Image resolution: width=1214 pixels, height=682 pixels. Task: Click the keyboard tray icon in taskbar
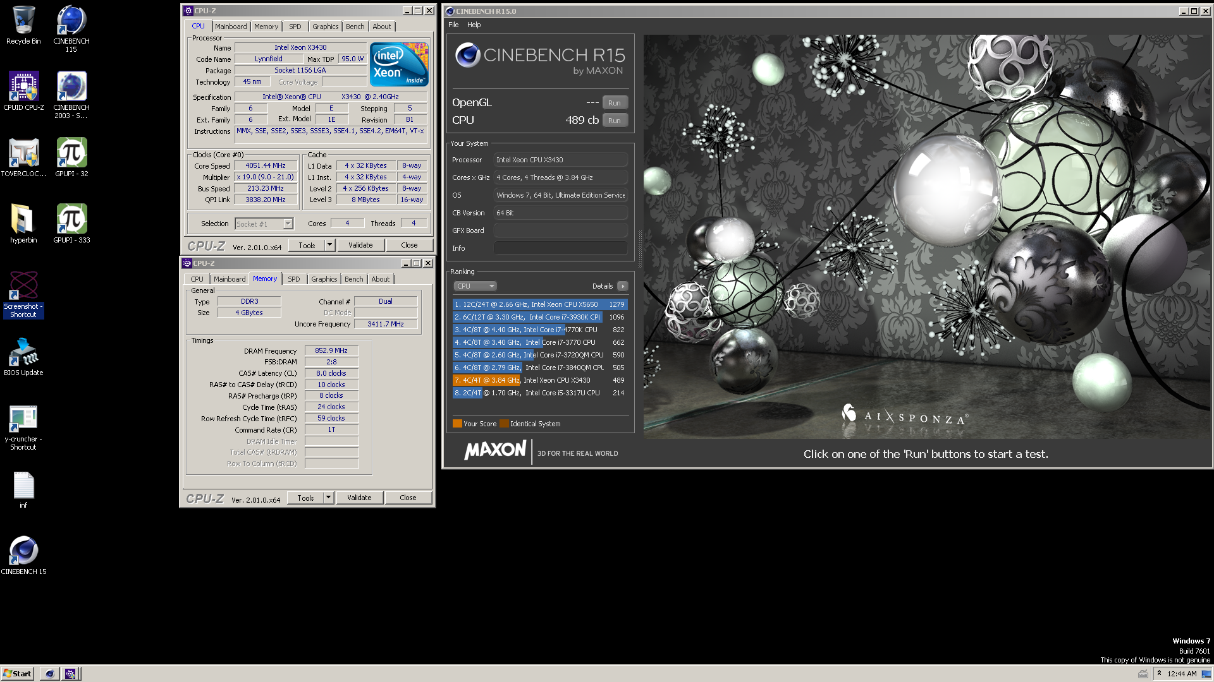click(x=1143, y=674)
